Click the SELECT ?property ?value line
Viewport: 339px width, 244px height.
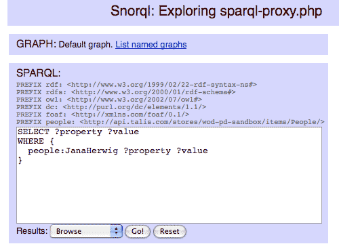point(79,131)
